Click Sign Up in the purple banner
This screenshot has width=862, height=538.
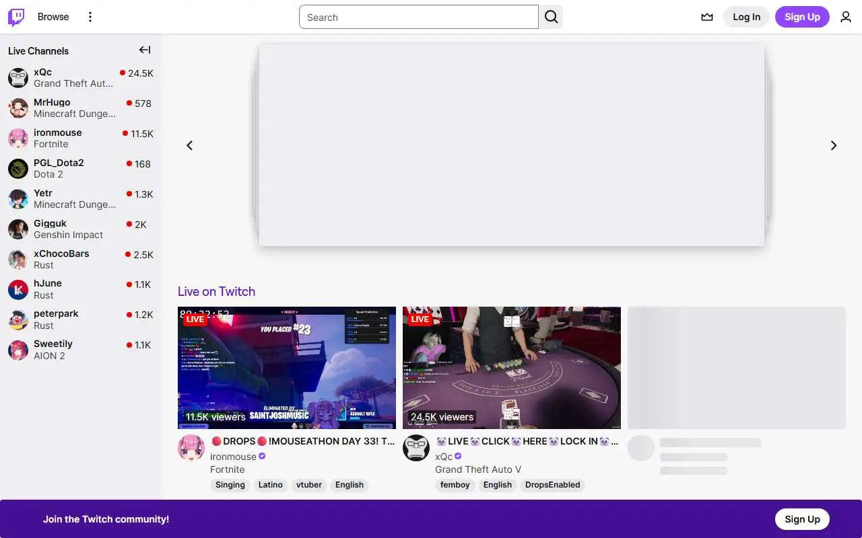(x=802, y=519)
